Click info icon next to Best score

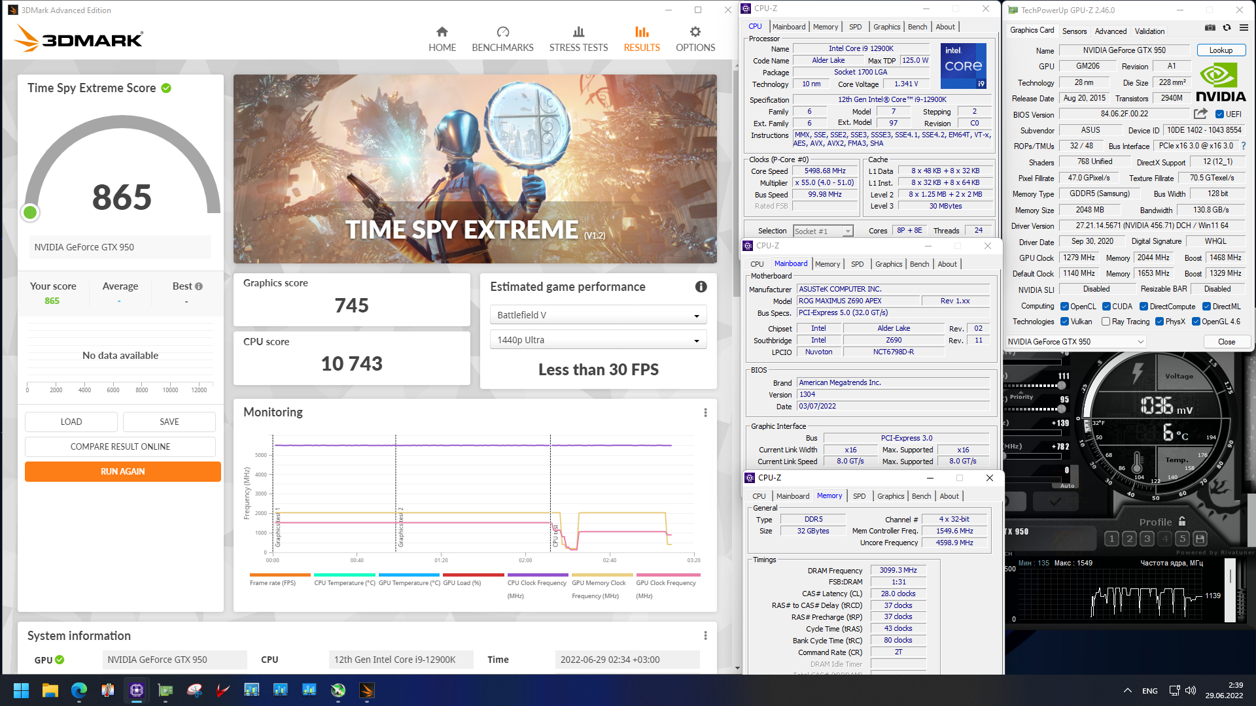pos(199,286)
